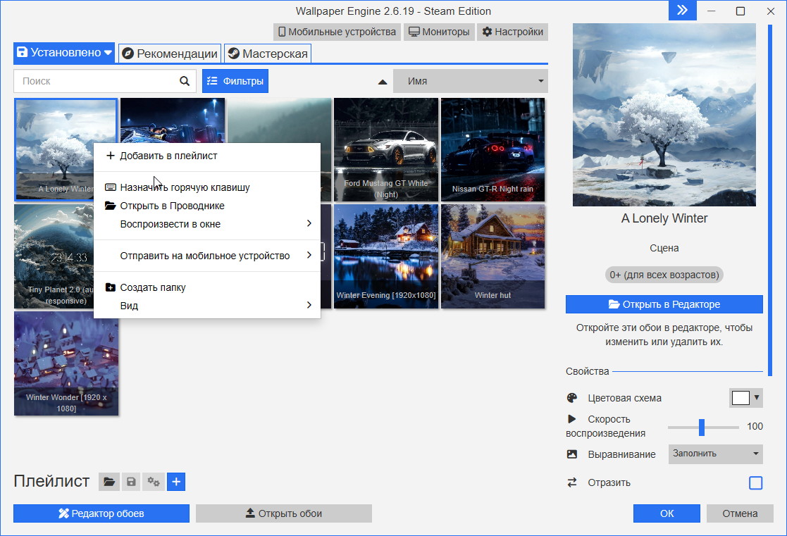This screenshot has height=536, width=787.
Task: Expand the color scheme swatch dropdown arrow
Action: (x=757, y=397)
